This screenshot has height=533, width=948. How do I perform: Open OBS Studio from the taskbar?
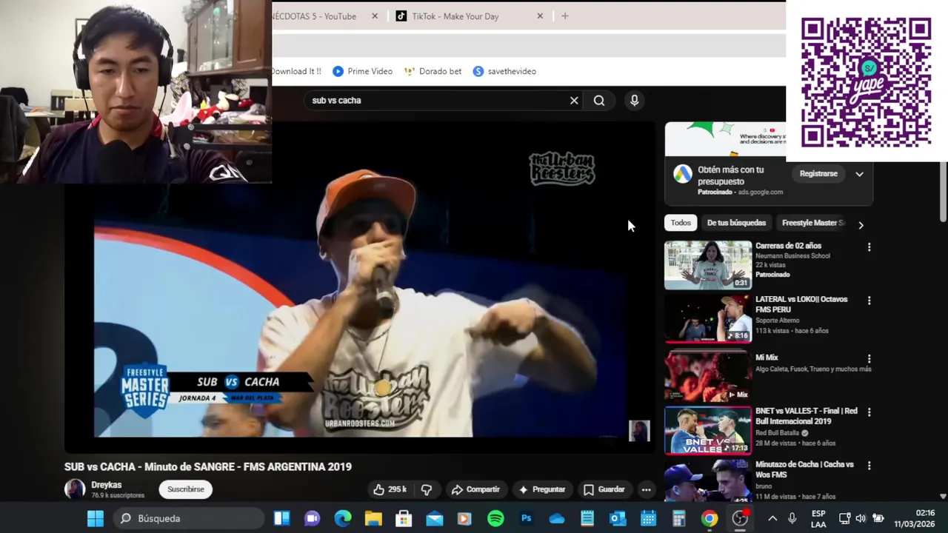pyautogui.click(x=740, y=519)
